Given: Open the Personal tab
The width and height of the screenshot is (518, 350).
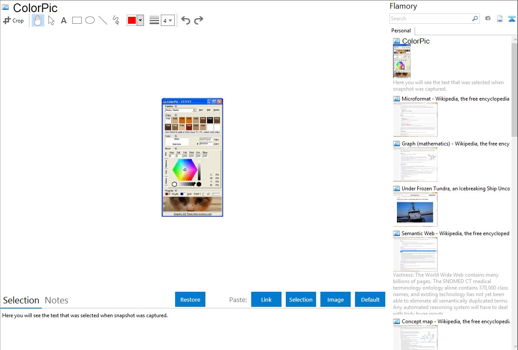Looking at the screenshot, I should (401, 31).
